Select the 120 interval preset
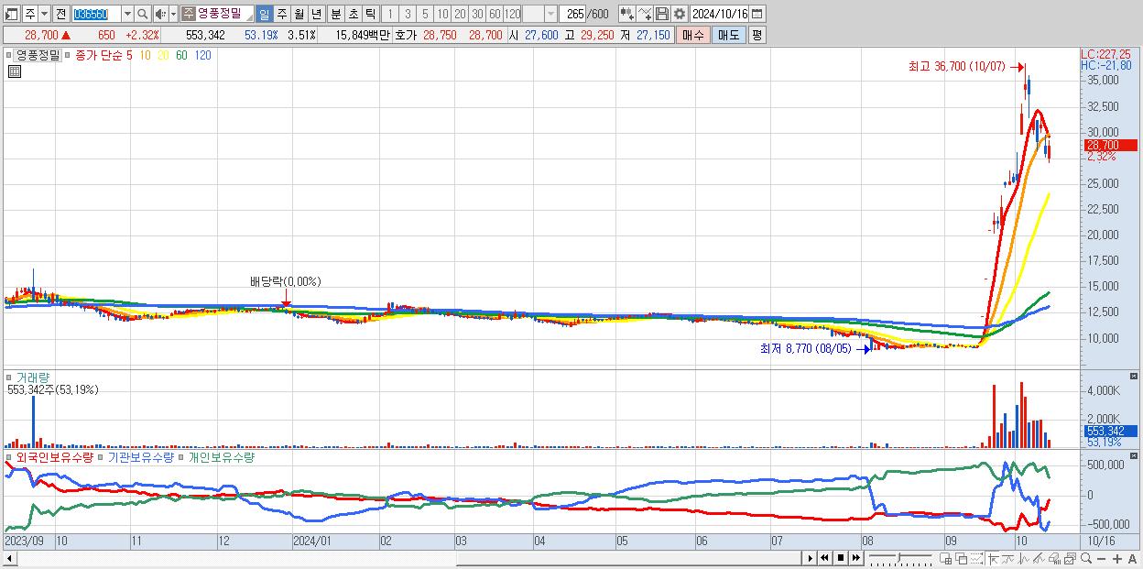This screenshot has width=1143, height=569. [x=513, y=14]
